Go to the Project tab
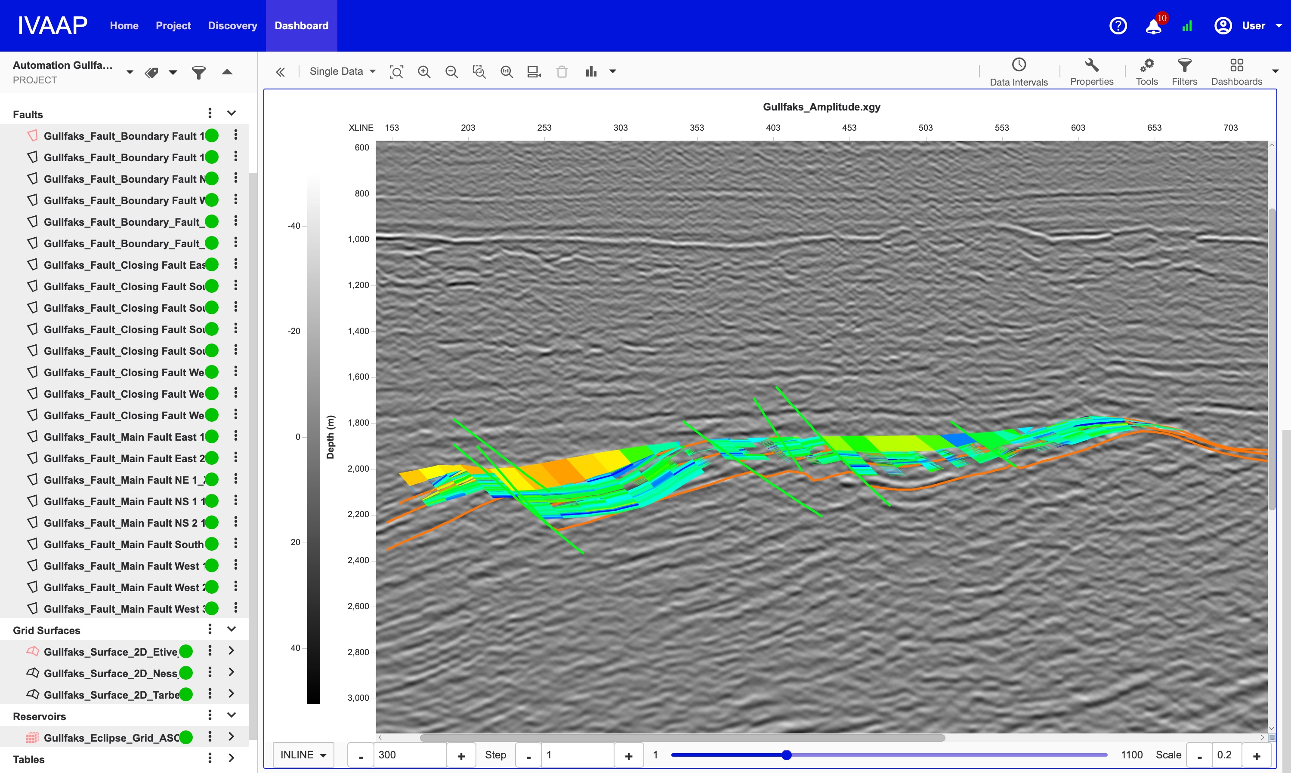Screen dimensions: 1291x773 pyautogui.click(x=173, y=25)
